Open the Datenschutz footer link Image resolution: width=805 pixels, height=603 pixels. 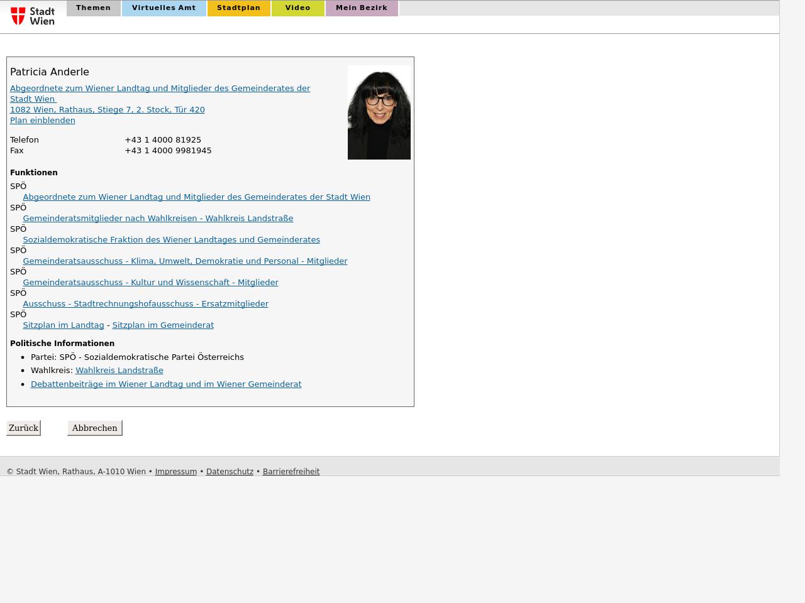point(230,471)
